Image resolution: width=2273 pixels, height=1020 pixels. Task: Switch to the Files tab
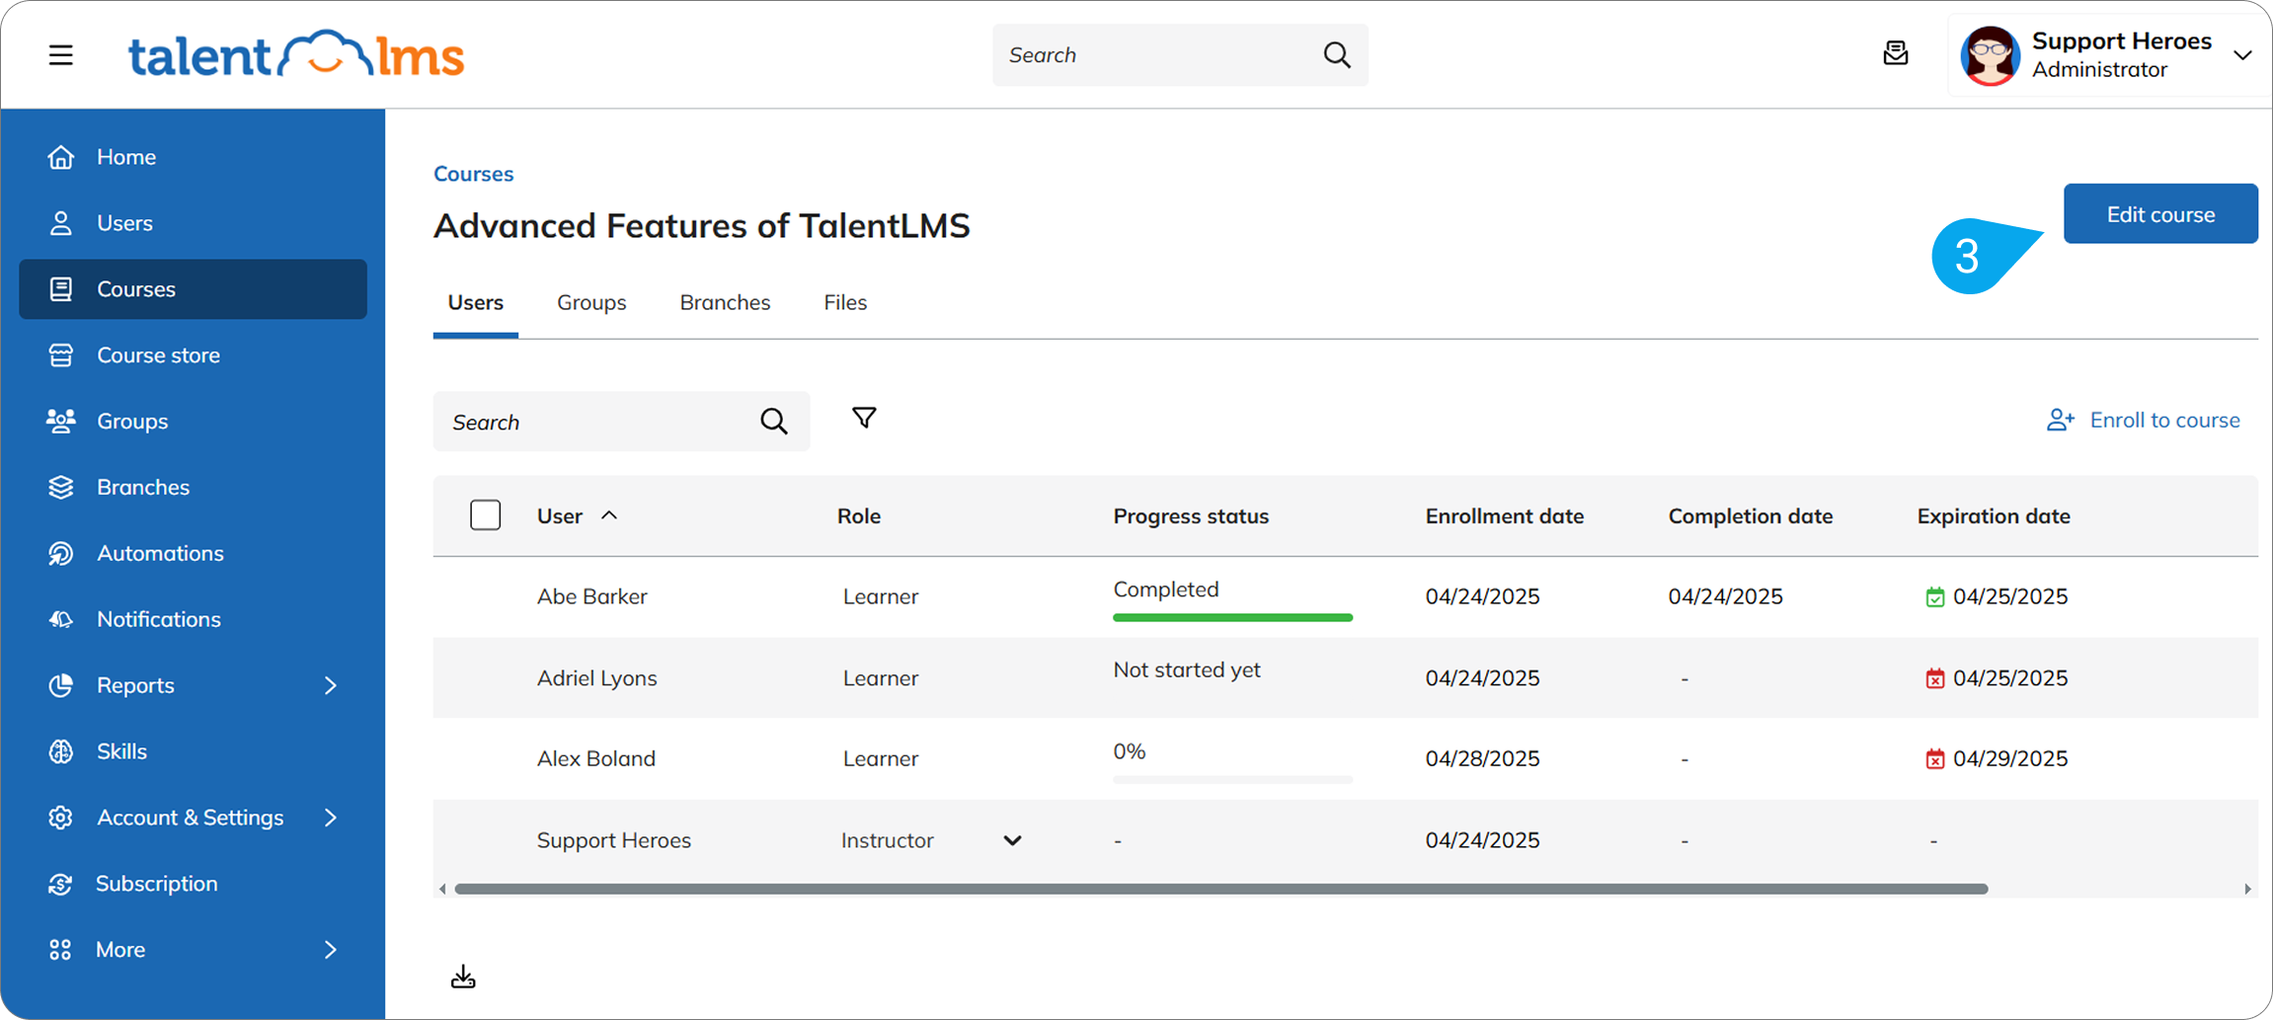tap(845, 302)
